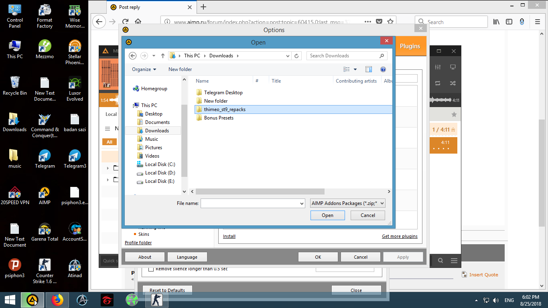The image size is (548, 308).
Task: Open a new Firefox tab
Action: [203, 7]
